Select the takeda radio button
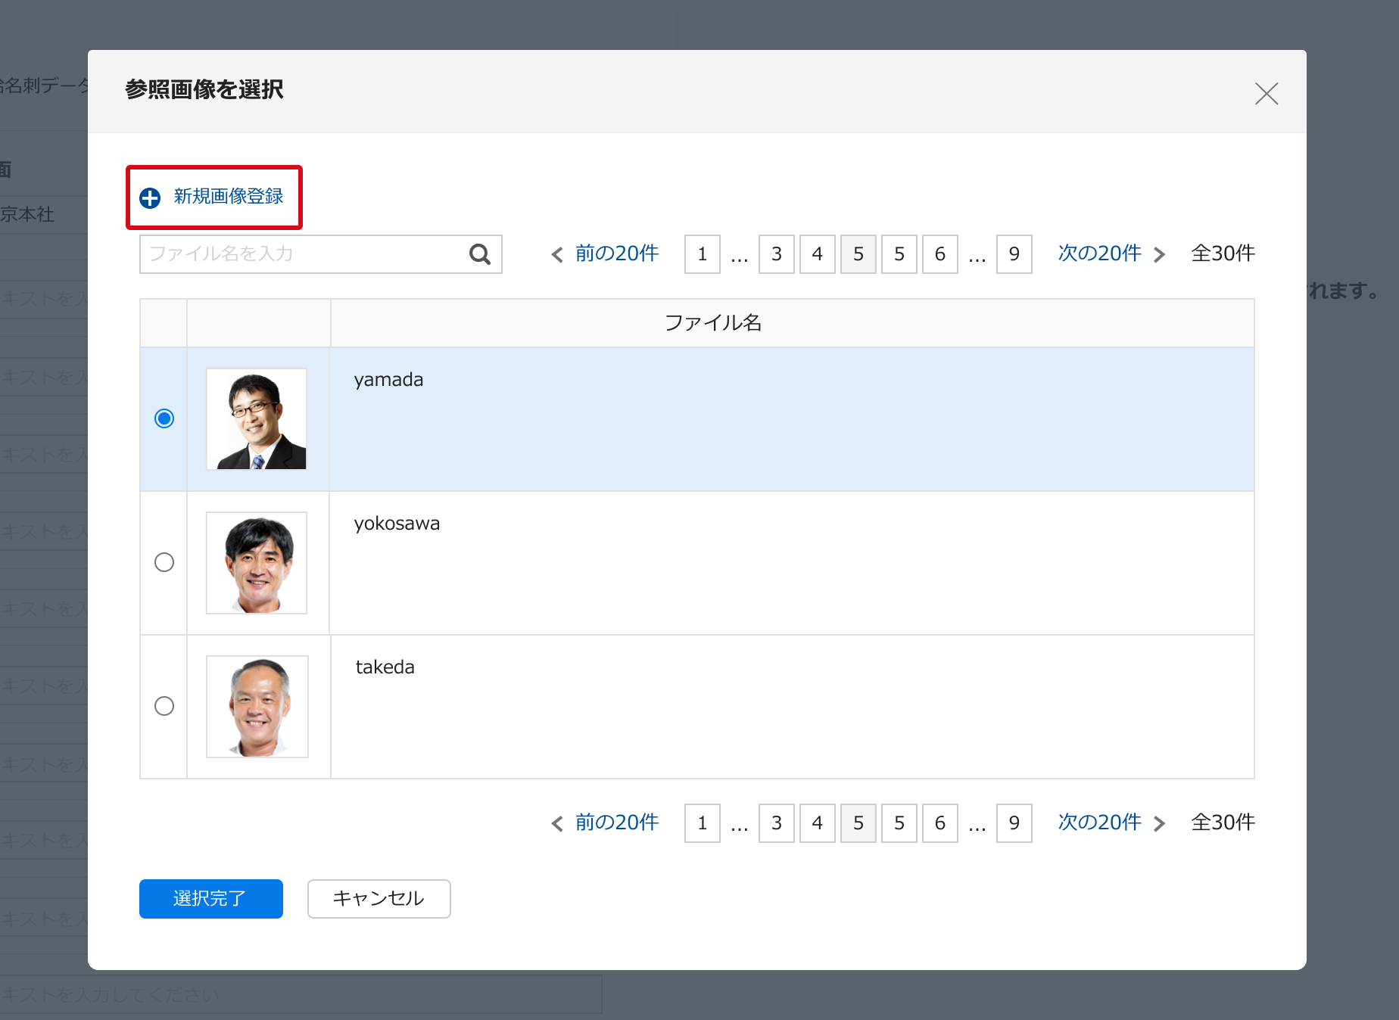 point(164,706)
